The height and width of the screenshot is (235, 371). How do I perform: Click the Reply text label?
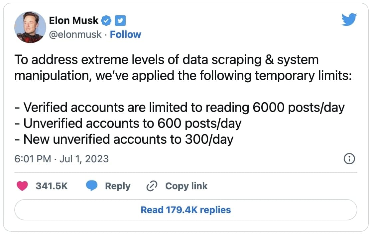click(118, 186)
